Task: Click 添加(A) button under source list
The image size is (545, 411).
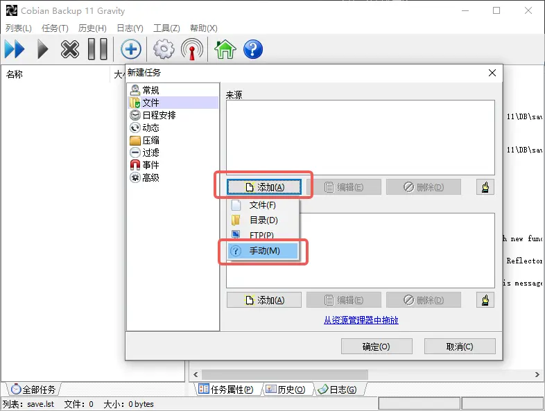Action: (264, 187)
